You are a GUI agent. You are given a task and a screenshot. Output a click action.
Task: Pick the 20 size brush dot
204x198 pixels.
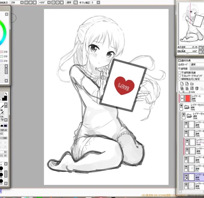click(1, 168)
